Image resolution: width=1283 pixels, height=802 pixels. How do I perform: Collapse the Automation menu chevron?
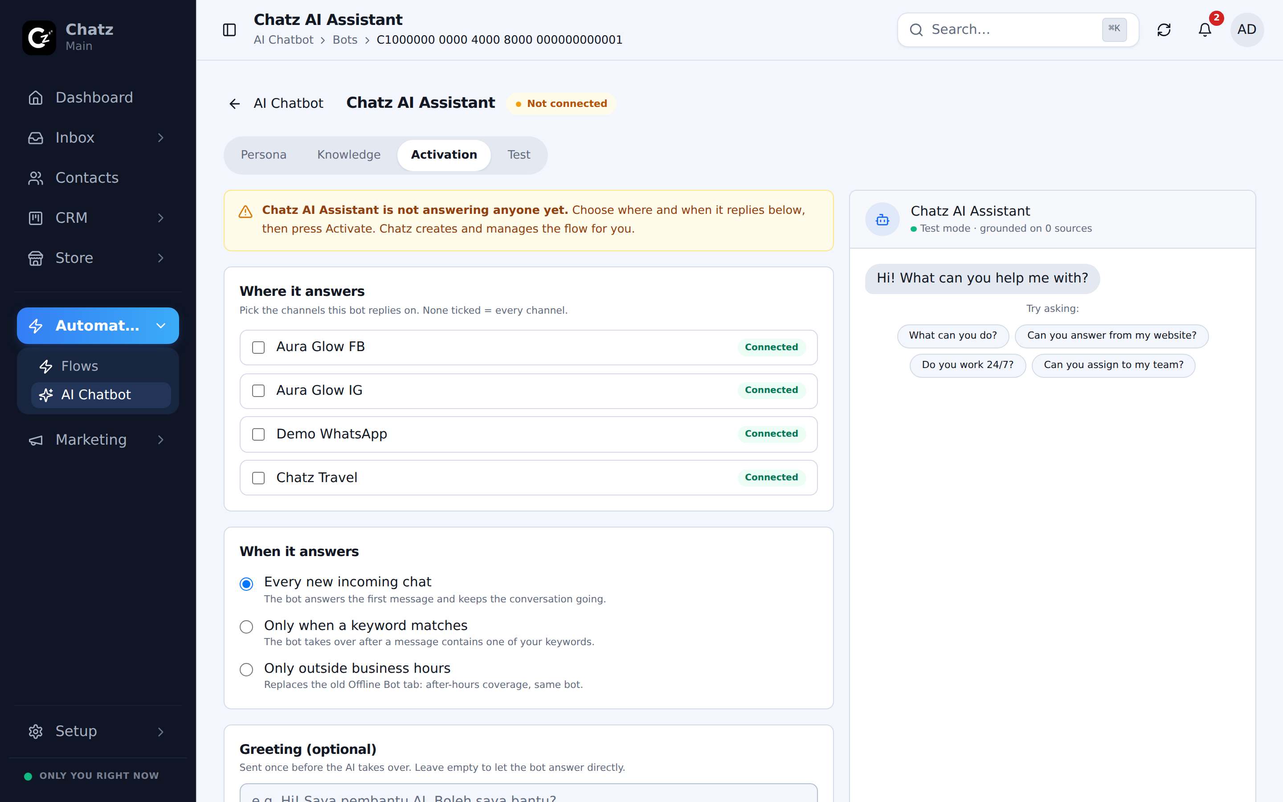(161, 326)
